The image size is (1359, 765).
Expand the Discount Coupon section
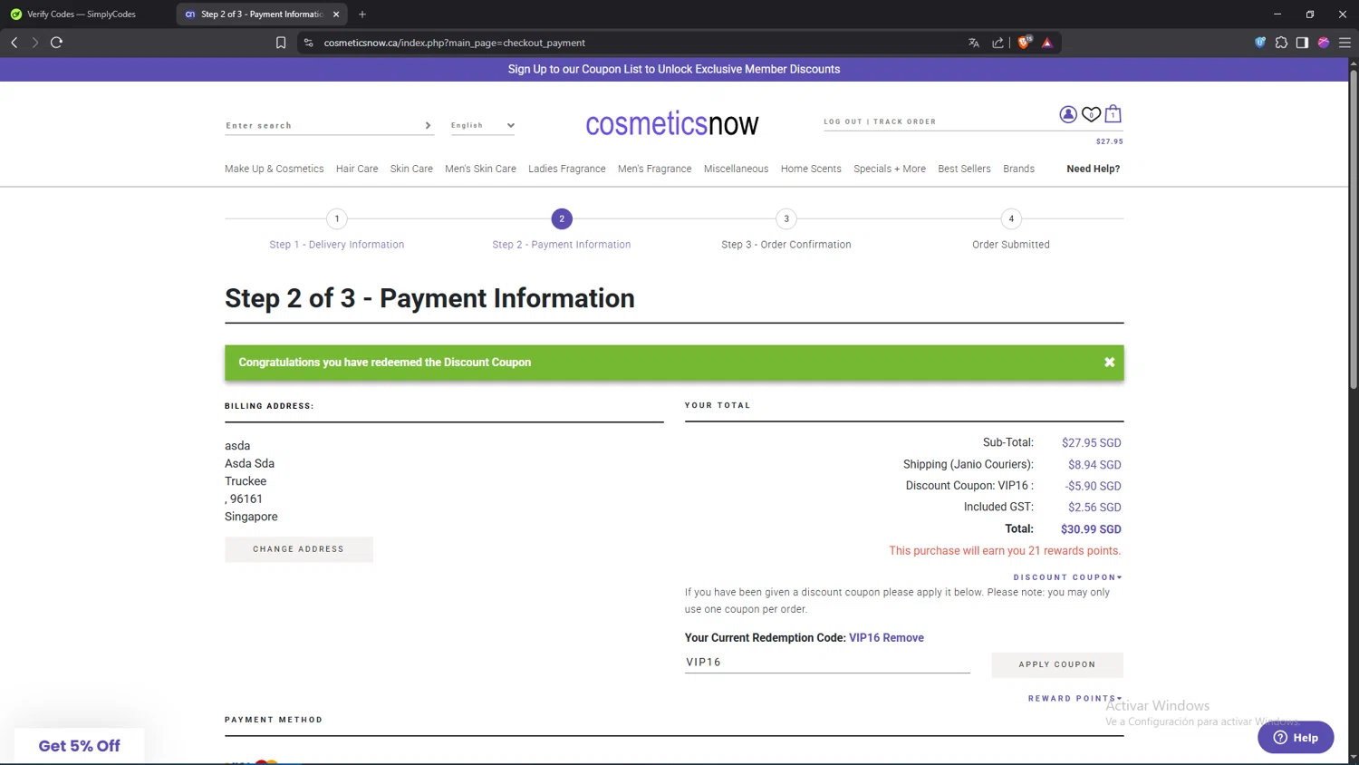[1067, 577]
